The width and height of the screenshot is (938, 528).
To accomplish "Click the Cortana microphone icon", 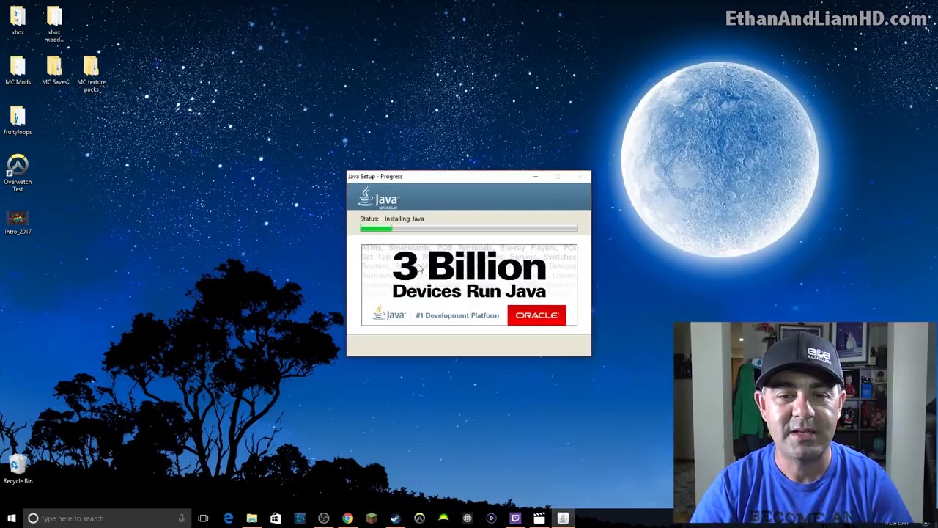I will (x=181, y=518).
